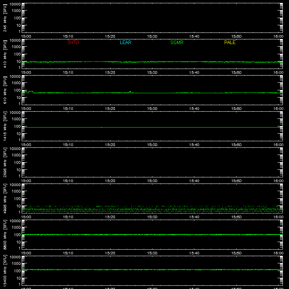This screenshot has height=289, width=289.
Task: Click the green SGMR station label
Action: click(177, 42)
